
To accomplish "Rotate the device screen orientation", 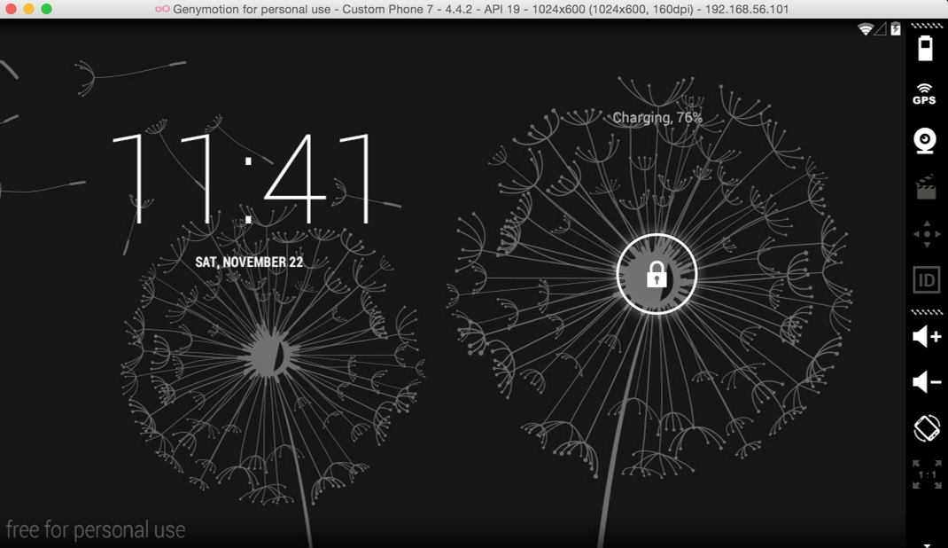I will pos(927,428).
